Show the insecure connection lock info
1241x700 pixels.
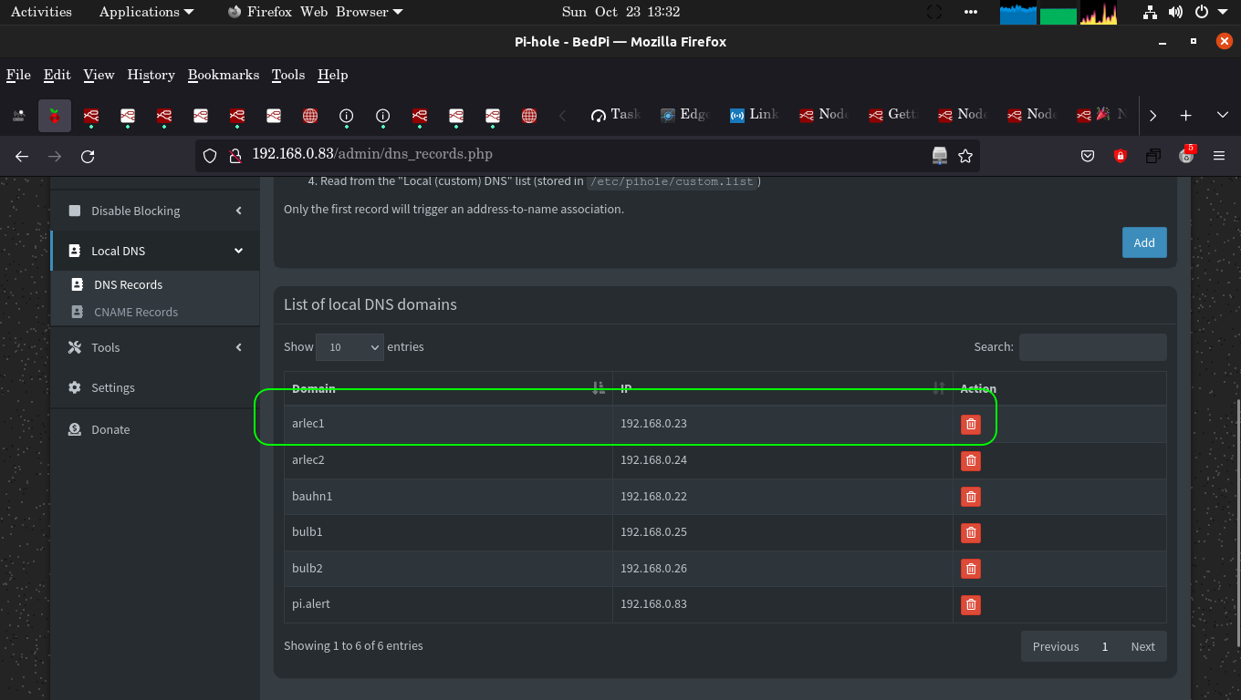pyautogui.click(x=235, y=156)
